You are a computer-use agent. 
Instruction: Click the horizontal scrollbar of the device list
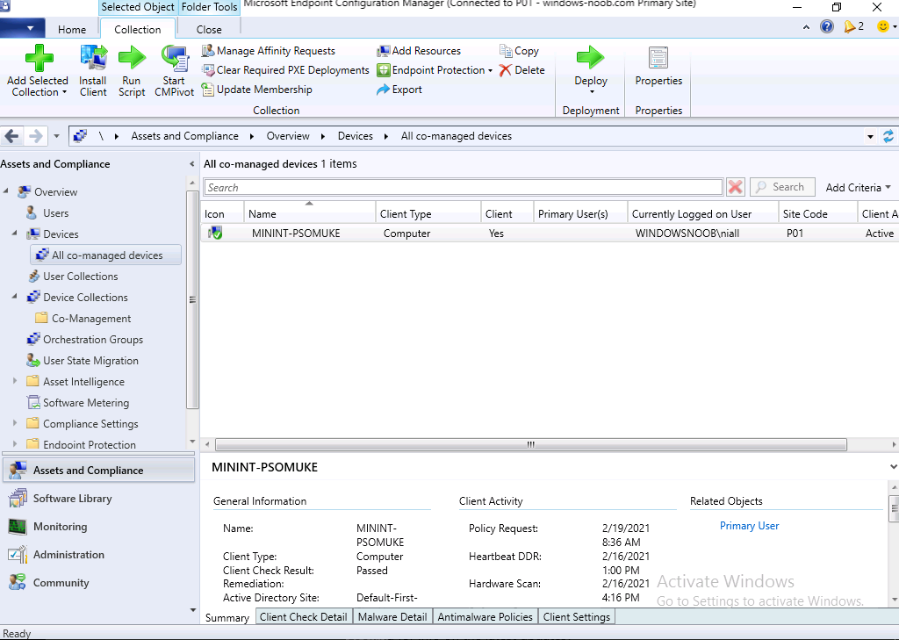pyautogui.click(x=531, y=444)
